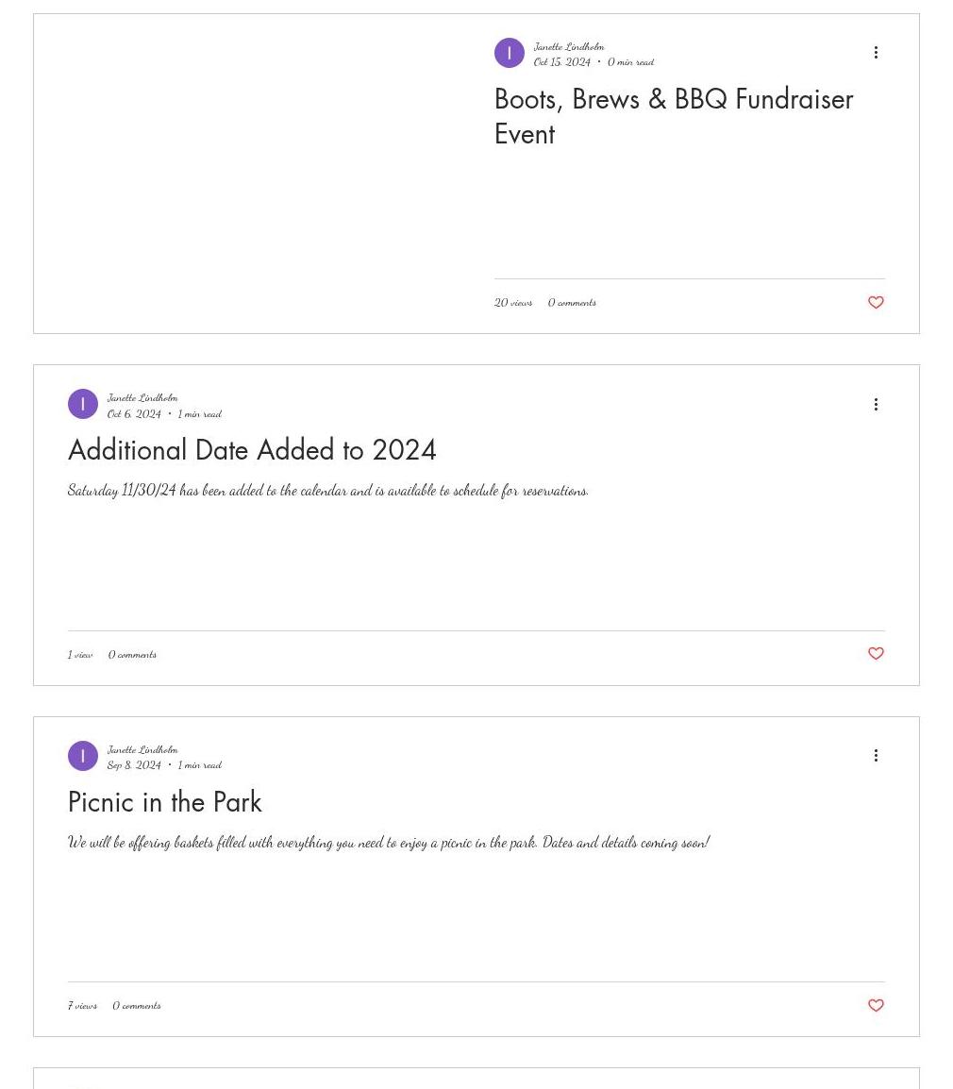Screen dimensions: 953x1089
Task: Open the Picnic in the Park post
Action: tap(165, 802)
